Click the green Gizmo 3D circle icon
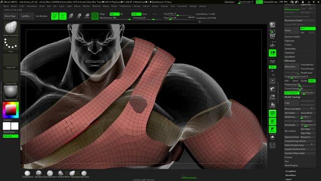 click(95, 16)
